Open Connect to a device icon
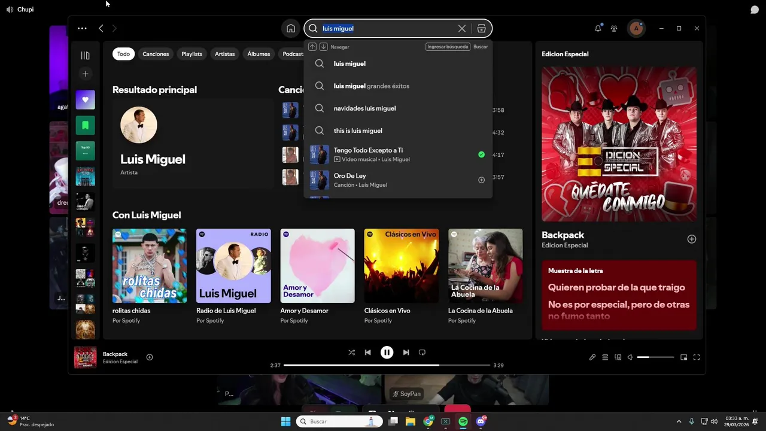This screenshot has height=431, width=766. tap(618, 357)
